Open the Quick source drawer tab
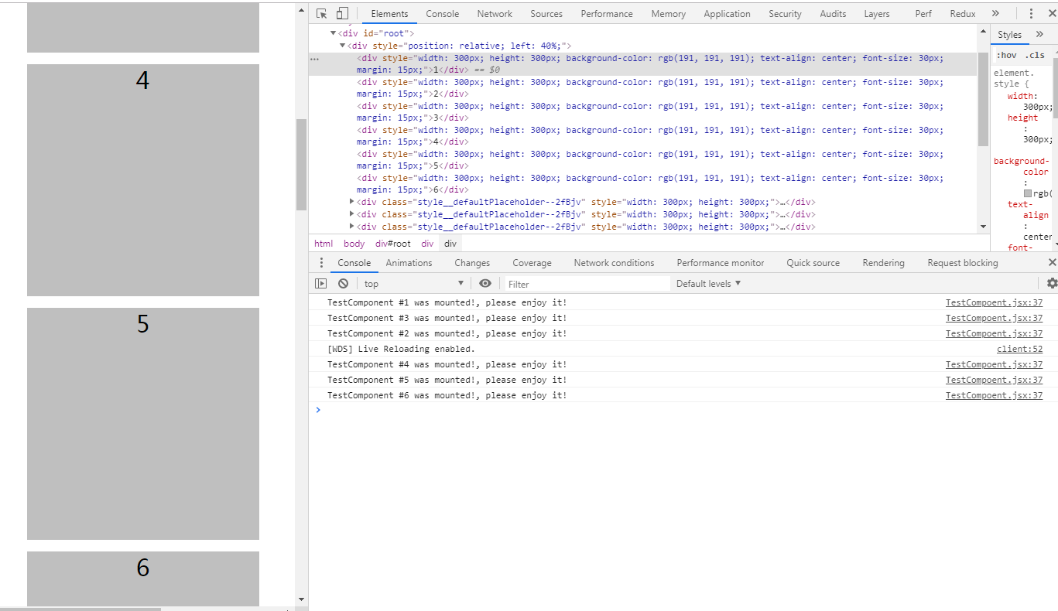 [x=813, y=263]
